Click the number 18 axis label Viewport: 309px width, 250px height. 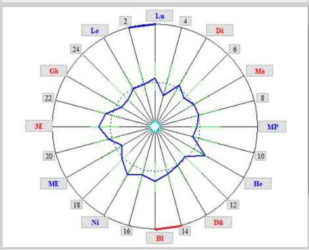click(x=77, y=205)
